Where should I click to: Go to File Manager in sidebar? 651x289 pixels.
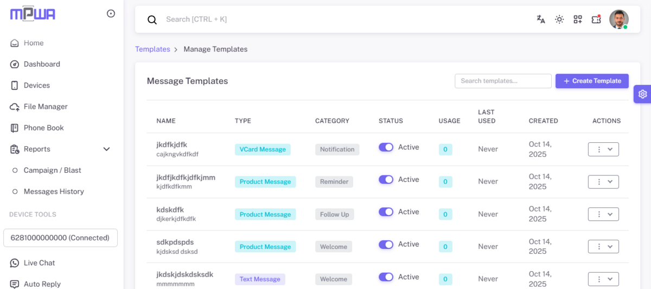click(x=46, y=107)
